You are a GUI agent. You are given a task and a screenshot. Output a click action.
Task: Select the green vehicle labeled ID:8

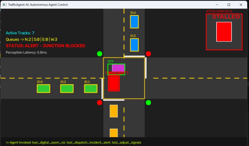click(44, 88)
